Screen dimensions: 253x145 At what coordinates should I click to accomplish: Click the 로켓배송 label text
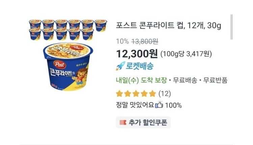click(140, 66)
